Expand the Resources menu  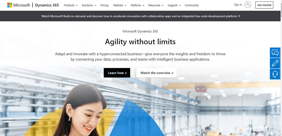[156, 5]
